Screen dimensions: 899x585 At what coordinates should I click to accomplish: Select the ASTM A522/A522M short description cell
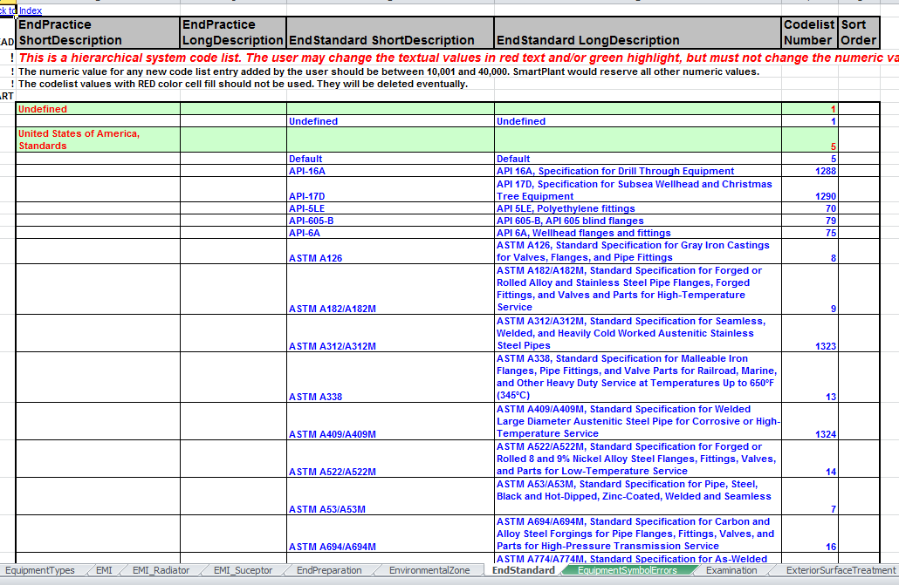[x=390, y=459]
